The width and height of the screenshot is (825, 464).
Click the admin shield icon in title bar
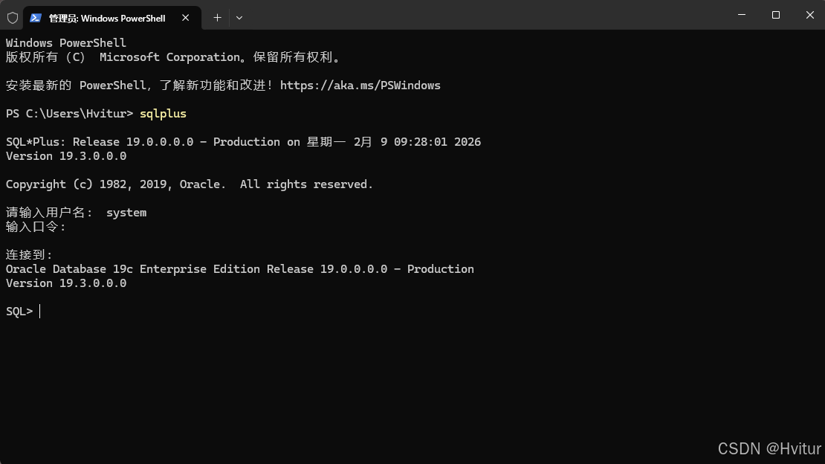[x=13, y=18]
